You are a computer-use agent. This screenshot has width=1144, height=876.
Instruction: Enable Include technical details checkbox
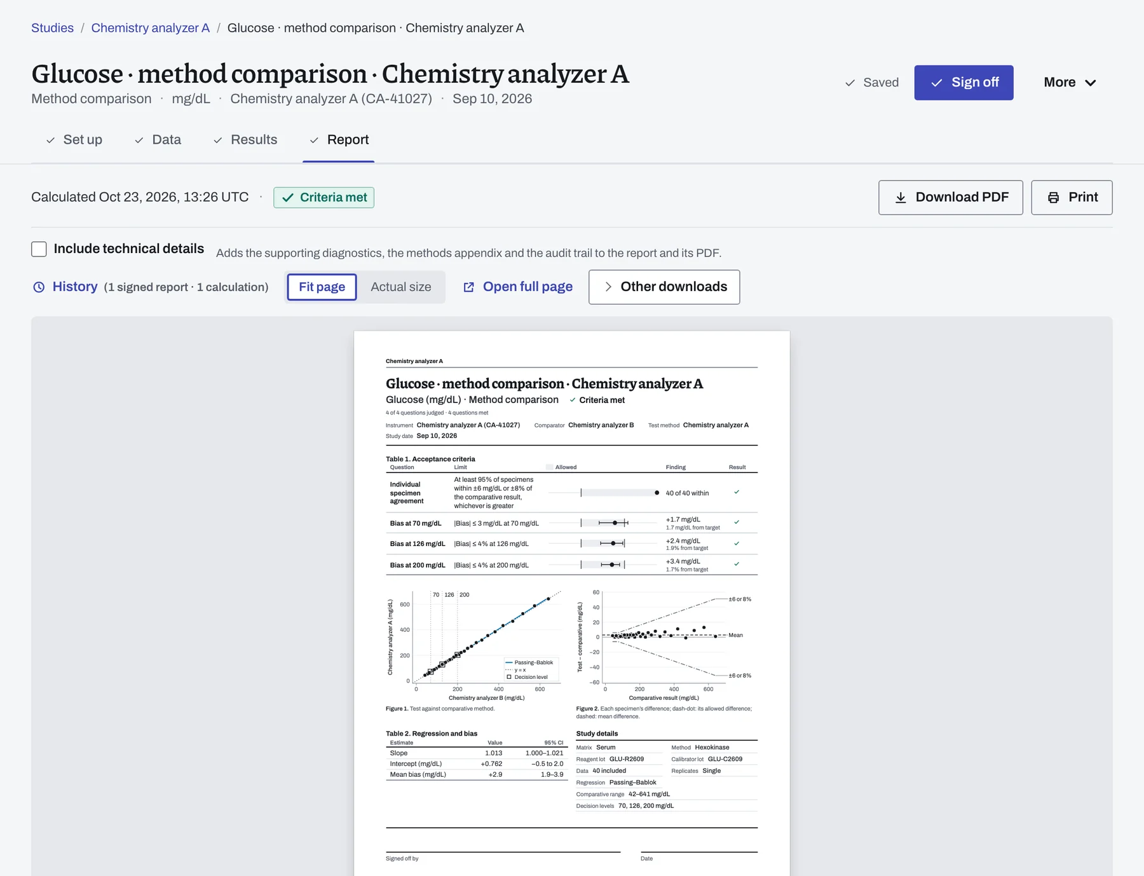pos(39,249)
